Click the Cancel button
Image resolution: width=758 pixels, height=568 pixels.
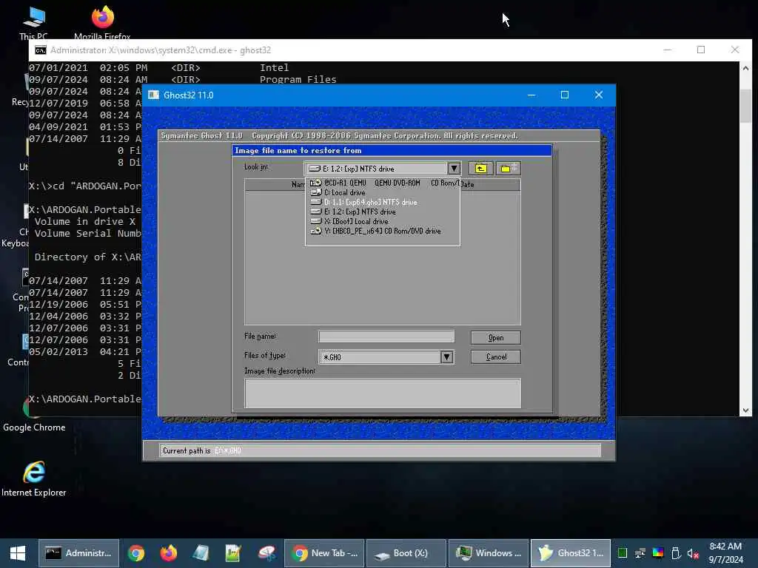pos(495,356)
